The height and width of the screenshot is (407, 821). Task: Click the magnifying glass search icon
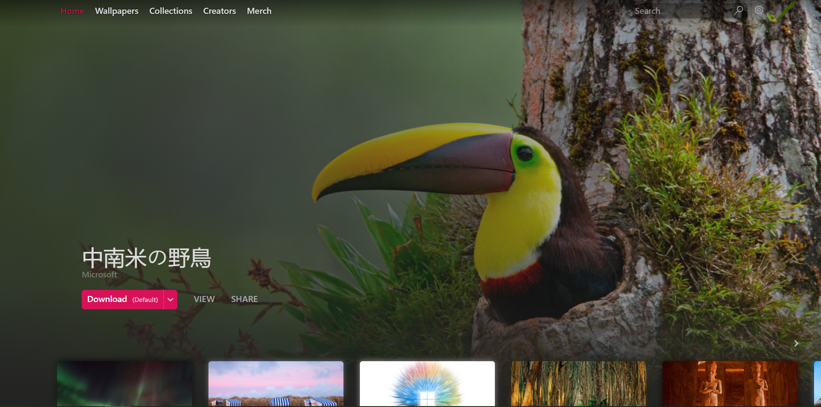[738, 10]
